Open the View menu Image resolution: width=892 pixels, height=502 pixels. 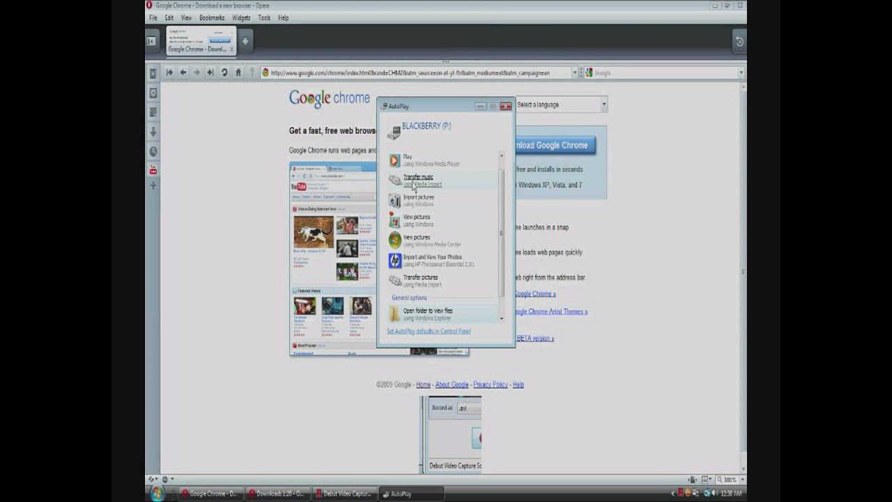[x=186, y=18]
